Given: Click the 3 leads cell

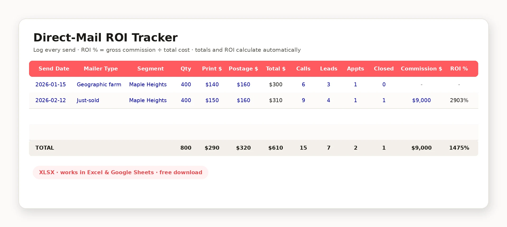Looking at the screenshot, I should (x=329, y=84).
